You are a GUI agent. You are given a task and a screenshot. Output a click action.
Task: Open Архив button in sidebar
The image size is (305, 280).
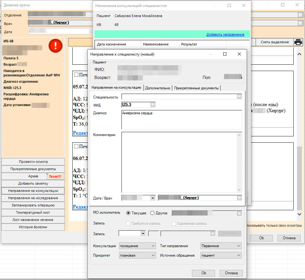pos(33,176)
